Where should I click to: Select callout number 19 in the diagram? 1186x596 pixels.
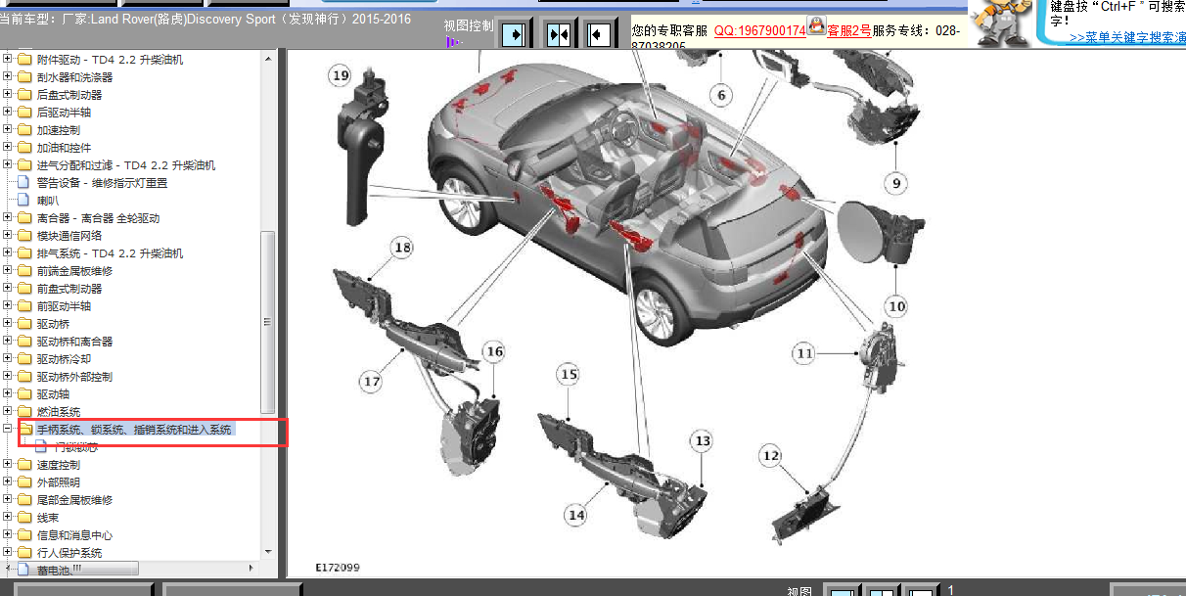click(x=340, y=75)
